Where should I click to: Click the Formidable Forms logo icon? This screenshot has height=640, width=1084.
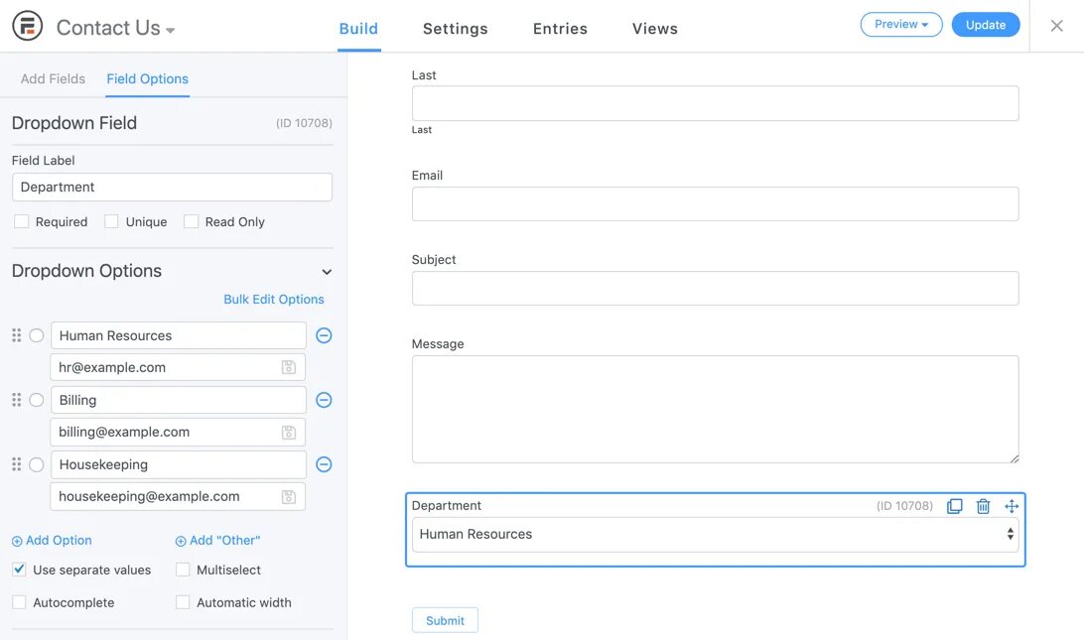(x=27, y=27)
